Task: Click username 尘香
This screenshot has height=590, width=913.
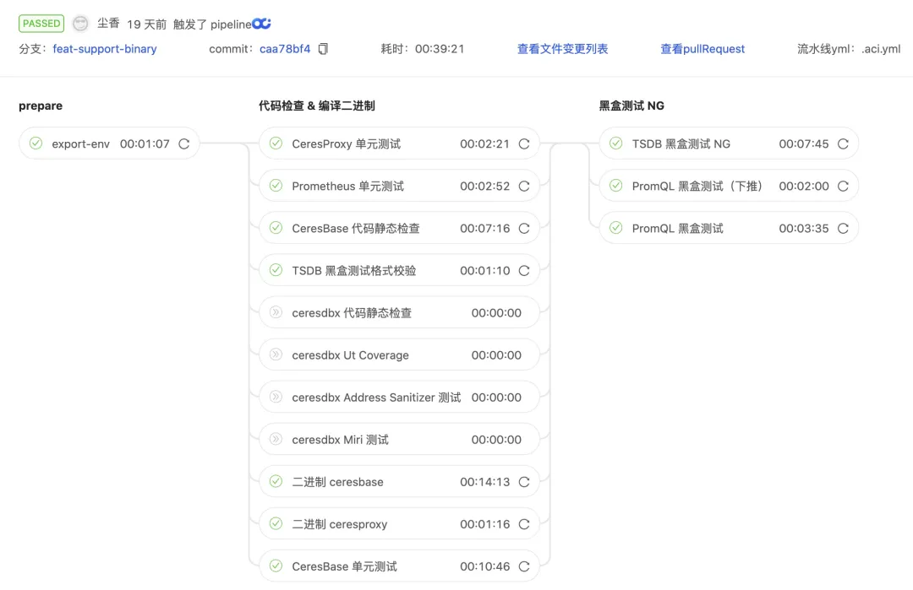Action: pos(108,24)
